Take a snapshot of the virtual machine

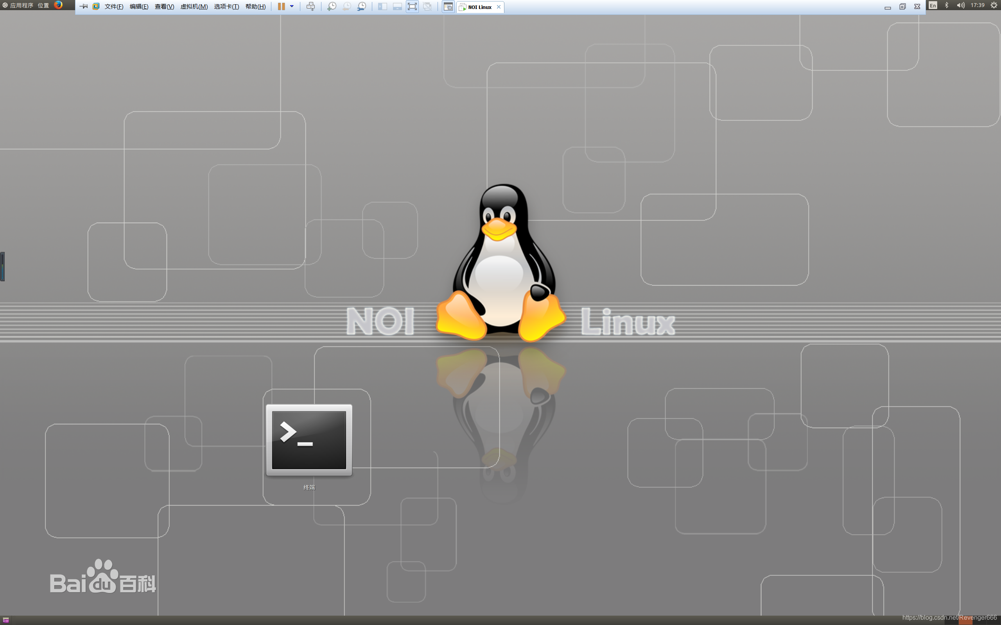click(x=332, y=7)
